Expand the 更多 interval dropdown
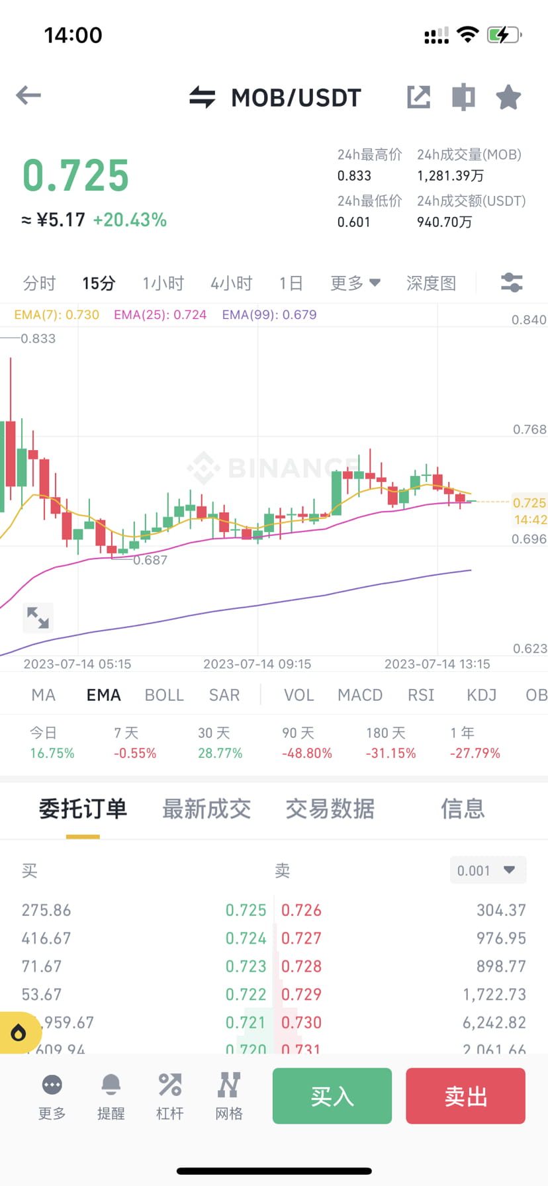 [x=355, y=283]
